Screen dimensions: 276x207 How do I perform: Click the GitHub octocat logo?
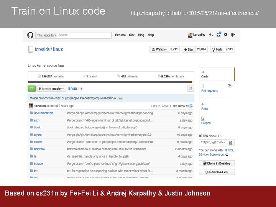click(x=30, y=35)
